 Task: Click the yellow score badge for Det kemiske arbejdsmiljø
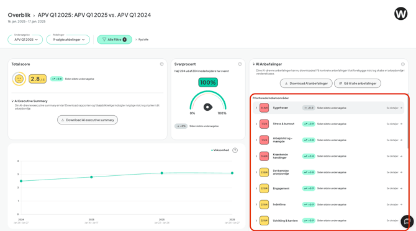[x=264, y=172]
